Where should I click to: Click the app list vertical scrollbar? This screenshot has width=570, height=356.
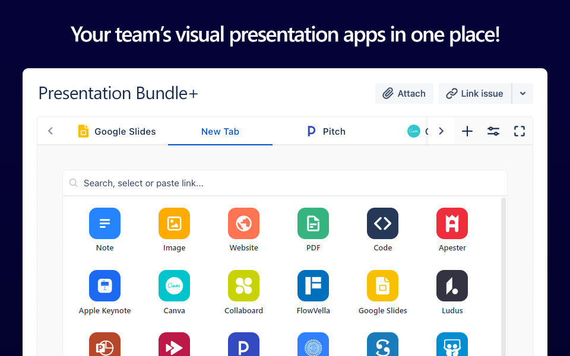point(503,276)
